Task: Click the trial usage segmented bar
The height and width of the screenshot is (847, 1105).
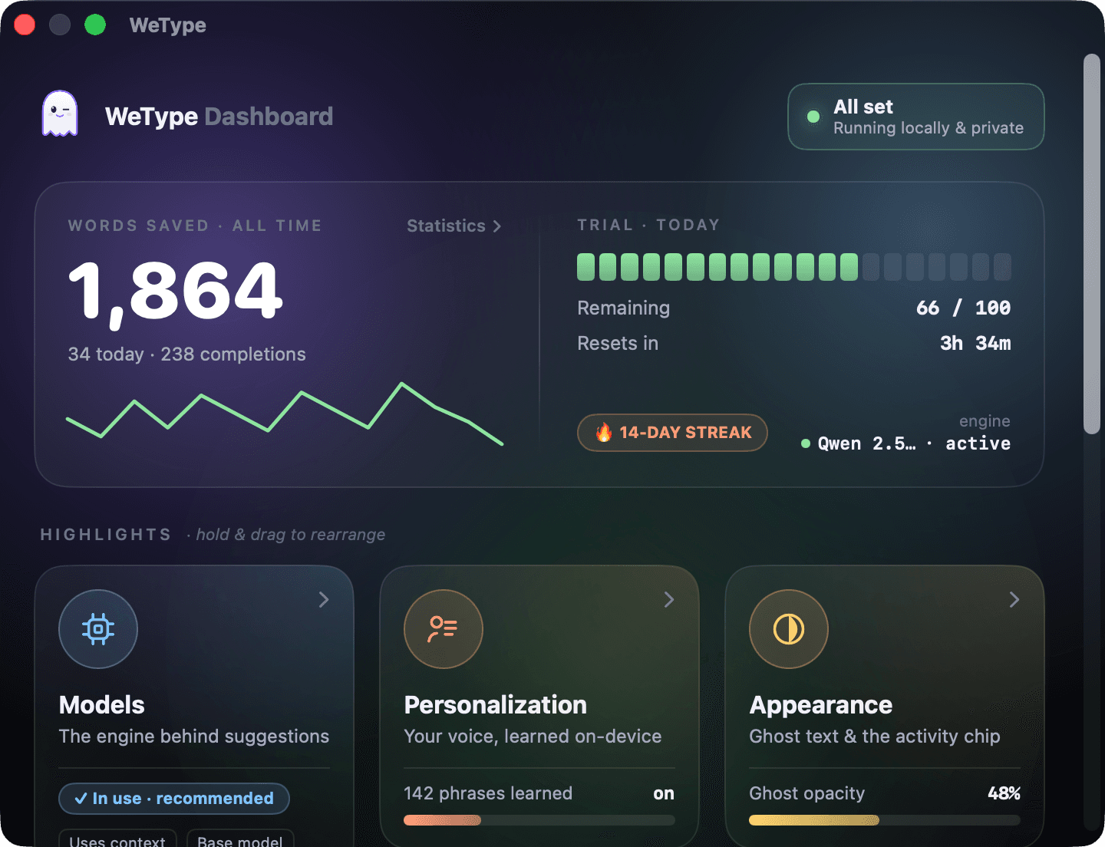Action: coord(794,267)
